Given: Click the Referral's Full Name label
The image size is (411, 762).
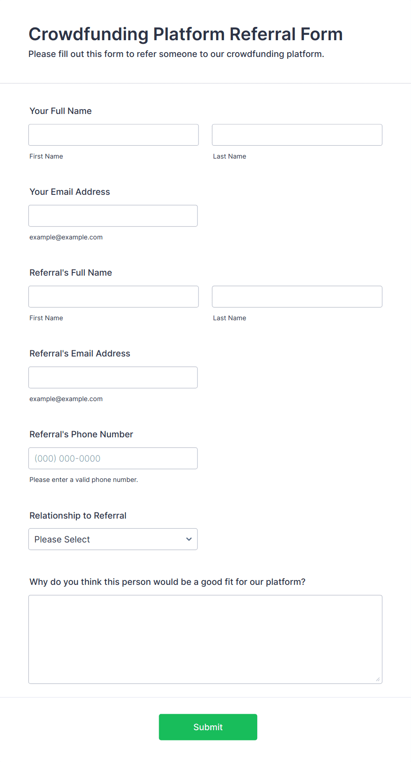Looking at the screenshot, I should coord(71,273).
